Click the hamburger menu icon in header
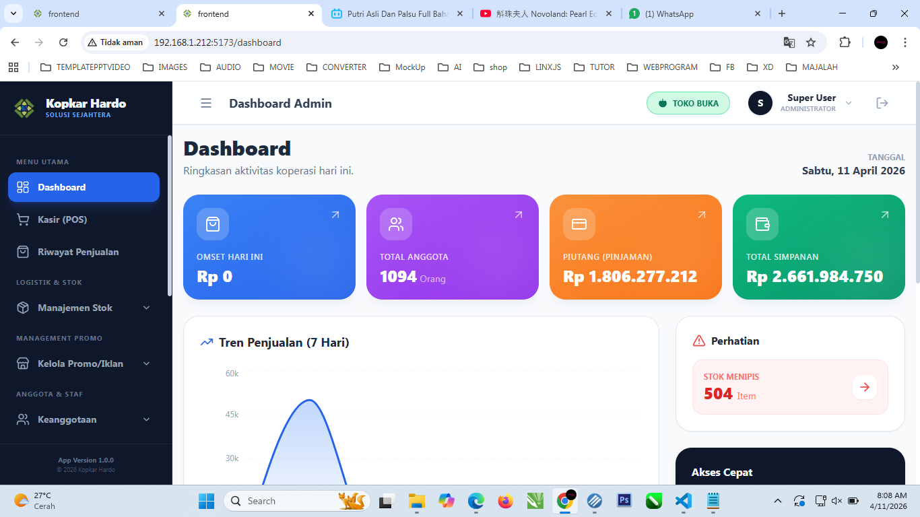Screen dimensions: 920x517 pos(206,103)
